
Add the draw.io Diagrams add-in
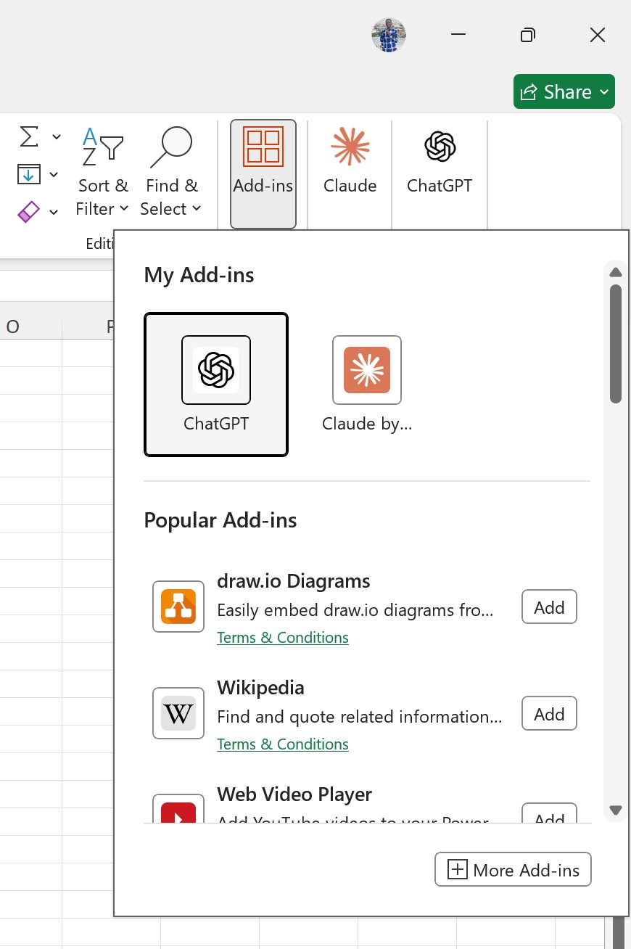click(549, 607)
